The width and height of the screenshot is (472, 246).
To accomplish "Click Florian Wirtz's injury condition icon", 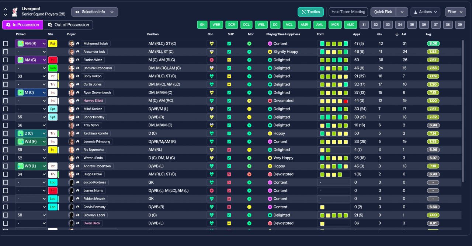I will (x=212, y=60).
